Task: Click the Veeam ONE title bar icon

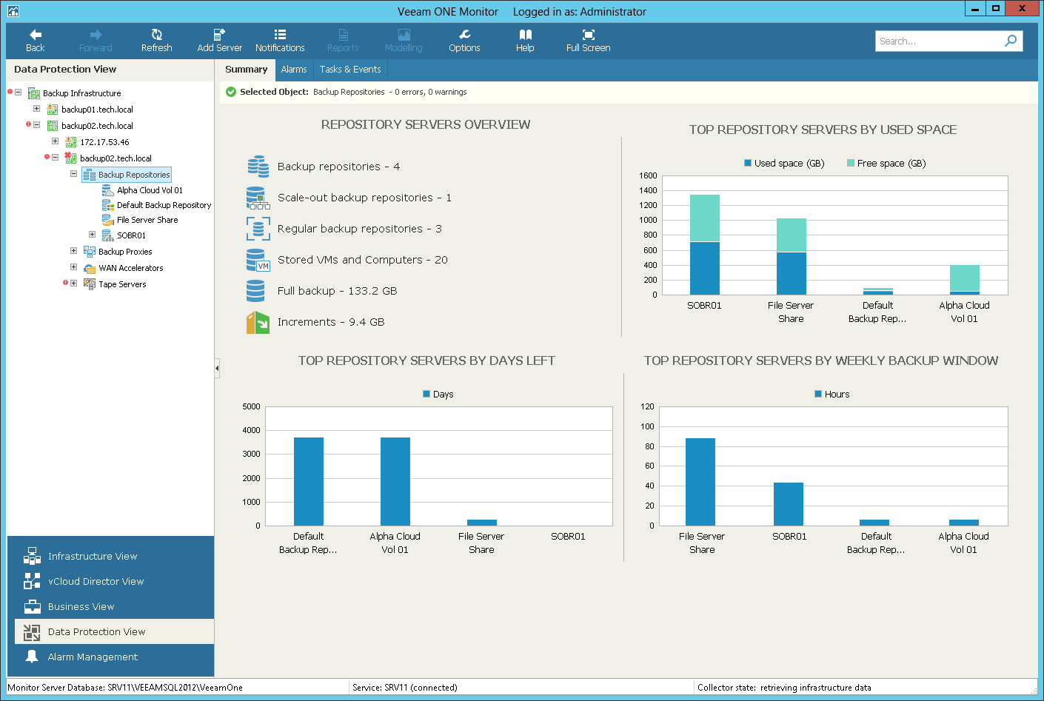Action: pos(13,11)
